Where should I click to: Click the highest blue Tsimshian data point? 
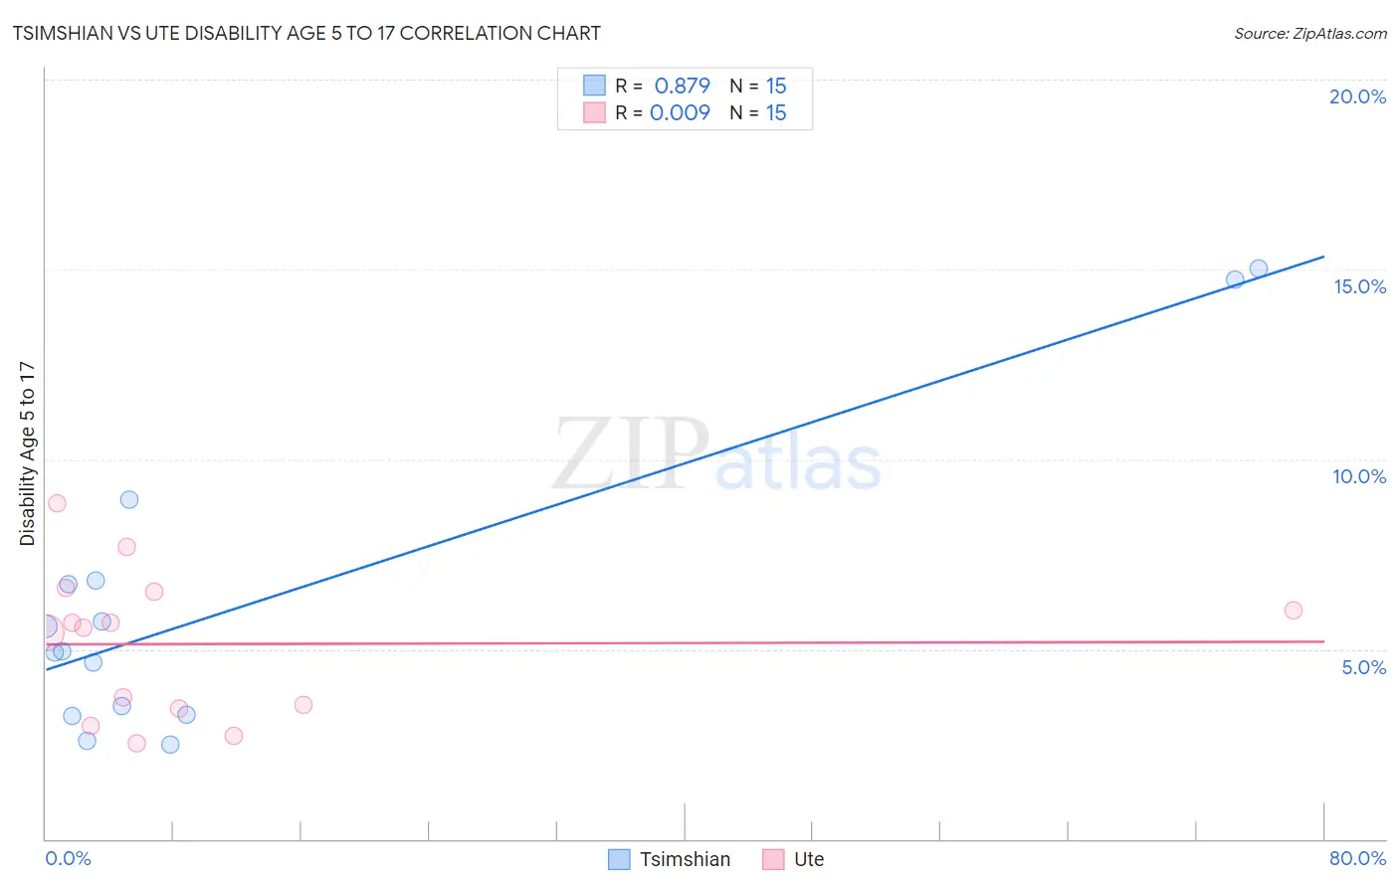click(x=1259, y=268)
